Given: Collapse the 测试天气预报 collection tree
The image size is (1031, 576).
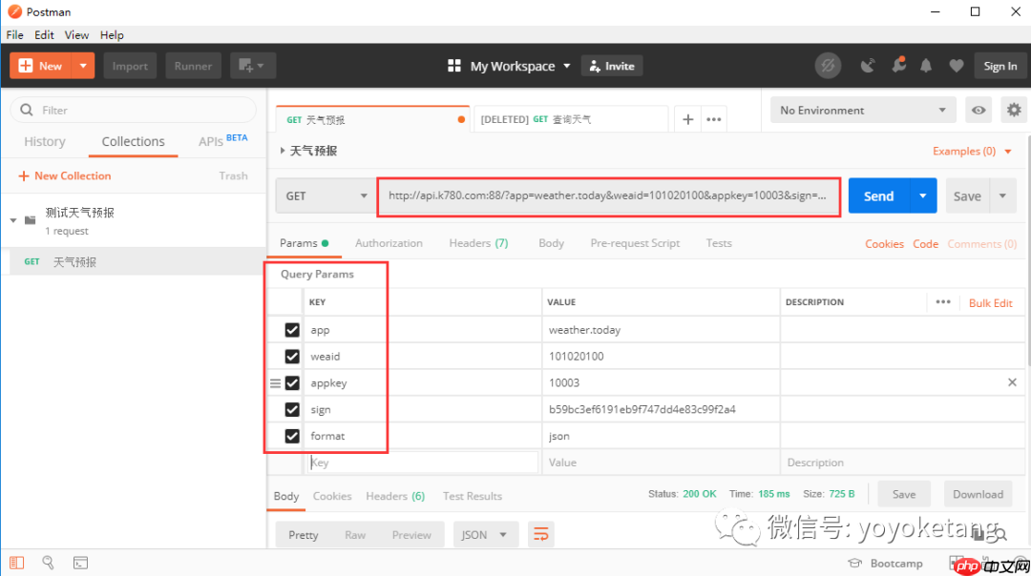Looking at the screenshot, I should [13, 220].
